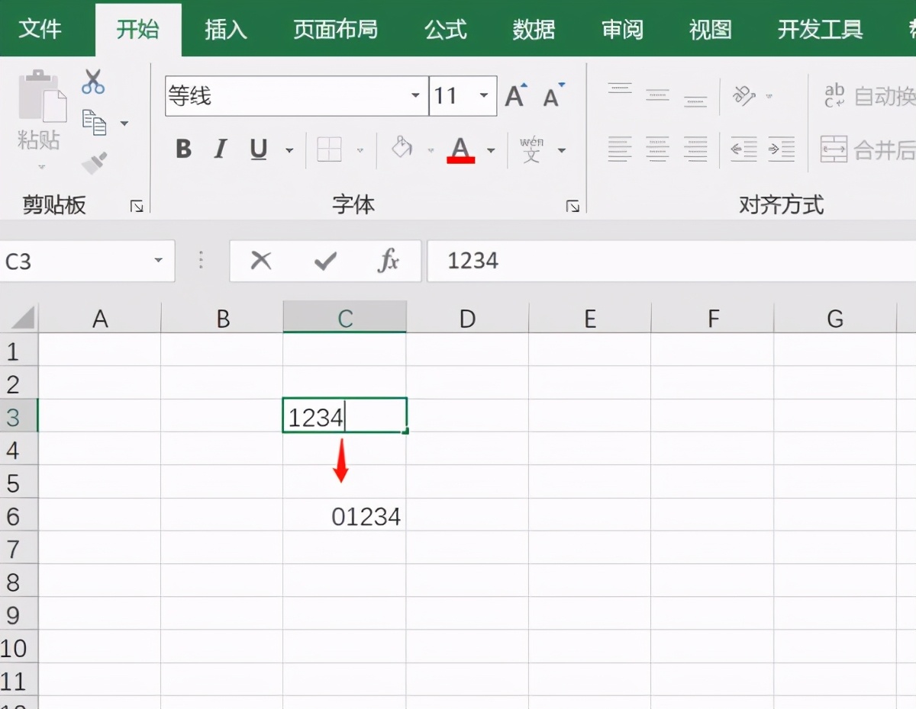The height and width of the screenshot is (709, 916).
Task: Cancel the entry with X button
Action: (261, 261)
